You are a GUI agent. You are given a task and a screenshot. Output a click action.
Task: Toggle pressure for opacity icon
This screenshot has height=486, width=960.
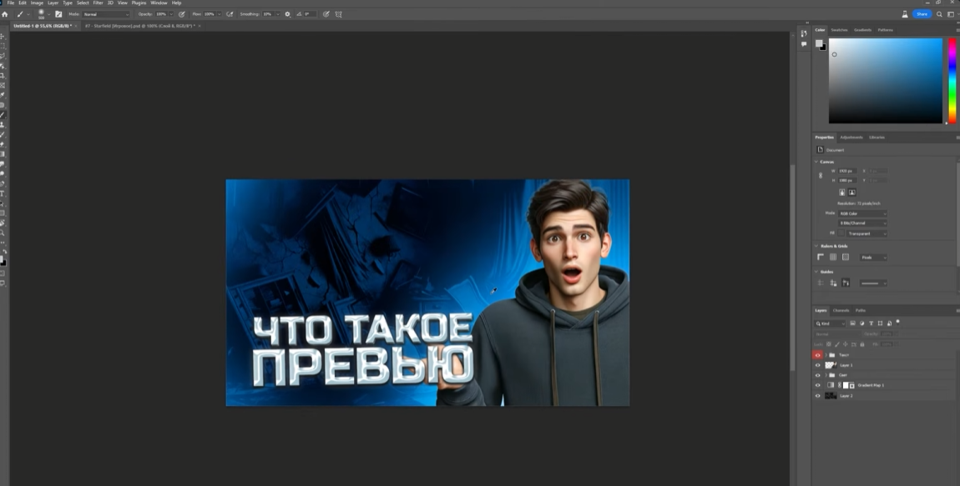(182, 14)
